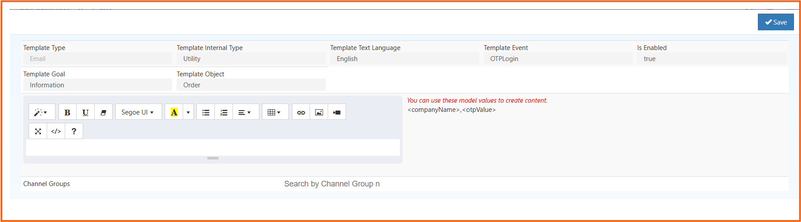Toggle Underline formatting in editor
Viewport: 801px width, 222px height.
(x=85, y=112)
